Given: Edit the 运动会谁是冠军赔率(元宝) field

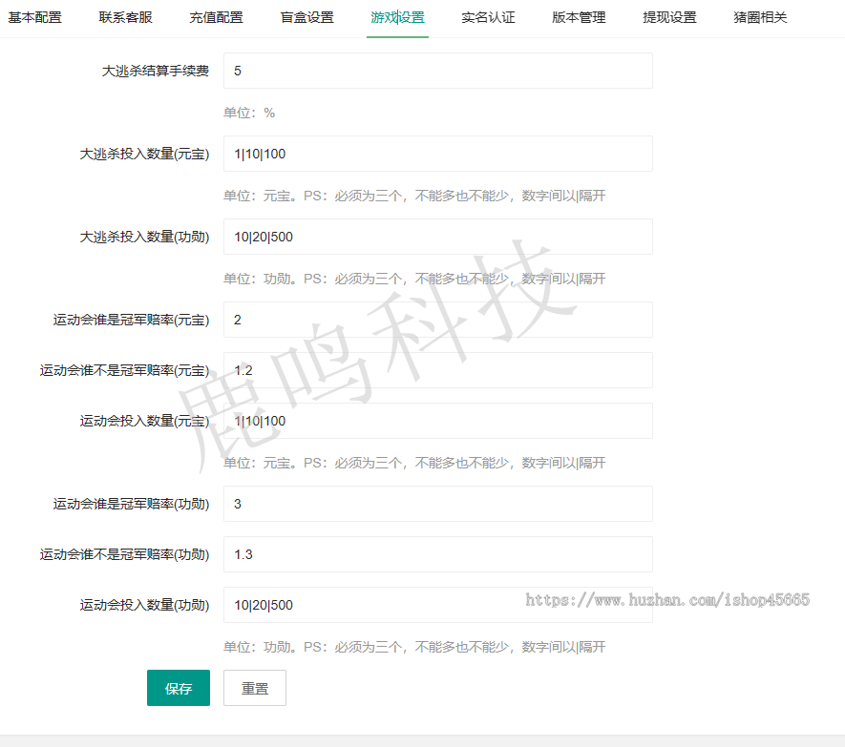Looking at the screenshot, I should coord(438,320).
